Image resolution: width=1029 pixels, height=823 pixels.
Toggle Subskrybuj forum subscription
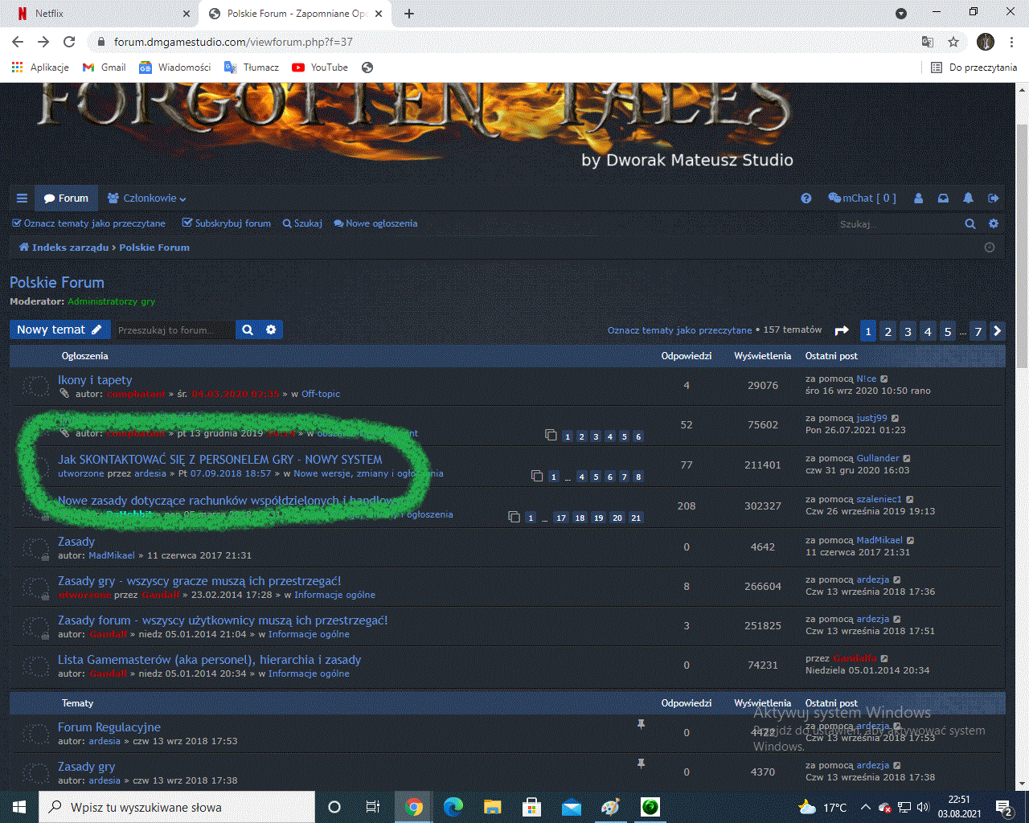tap(227, 223)
